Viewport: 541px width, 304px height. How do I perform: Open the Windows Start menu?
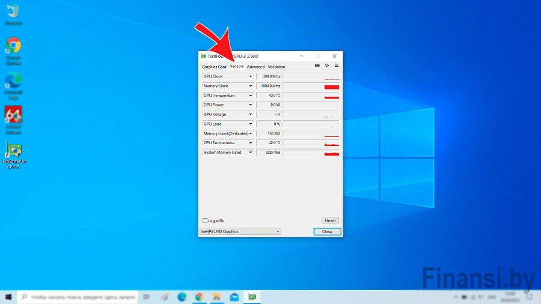point(8,297)
